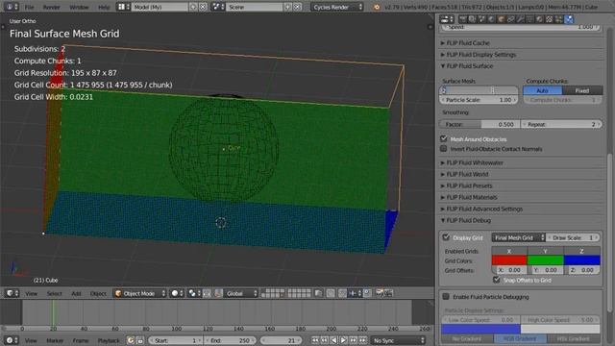Image resolution: width=615 pixels, height=346 pixels.
Task: Add a new screen layout with plus icon
Action: point(193,7)
